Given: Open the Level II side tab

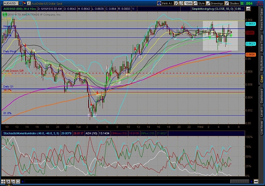Looking at the screenshot, I should [x=262, y=112].
